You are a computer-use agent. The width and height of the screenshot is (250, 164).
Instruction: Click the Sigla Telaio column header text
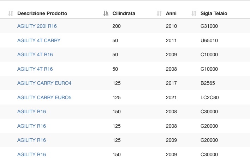tap(214, 13)
